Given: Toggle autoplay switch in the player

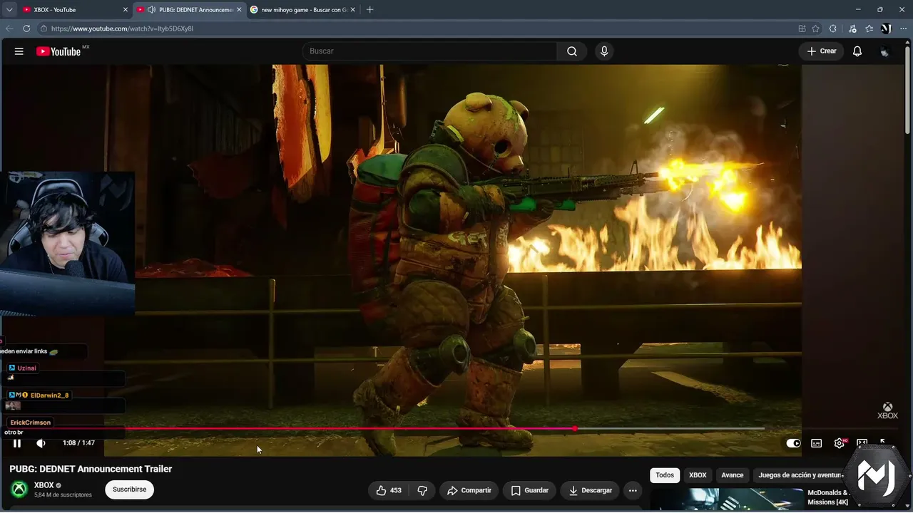Looking at the screenshot, I should [x=793, y=443].
